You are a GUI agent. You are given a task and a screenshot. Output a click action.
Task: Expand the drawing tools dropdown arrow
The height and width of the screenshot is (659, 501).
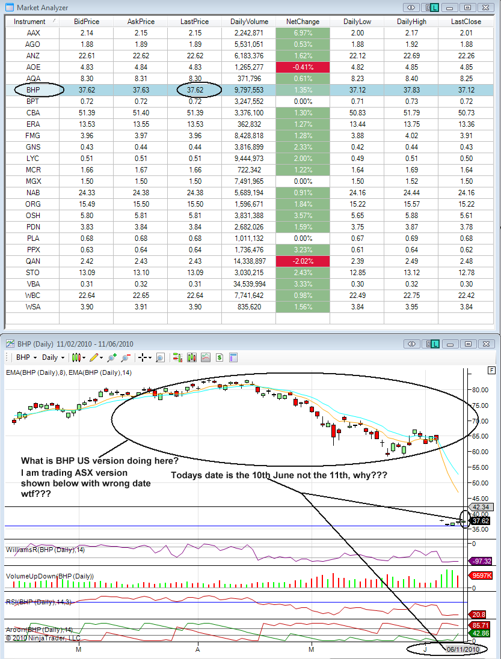point(102,358)
